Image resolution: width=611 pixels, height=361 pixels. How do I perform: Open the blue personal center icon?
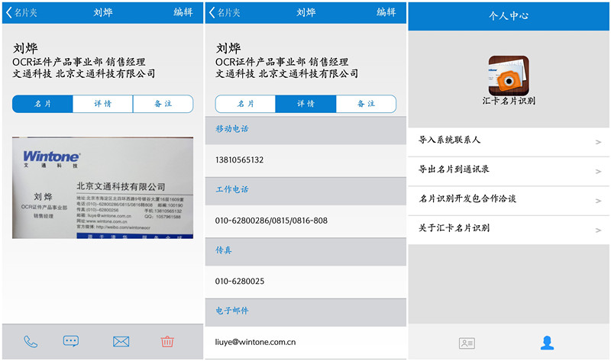pos(547,343)
